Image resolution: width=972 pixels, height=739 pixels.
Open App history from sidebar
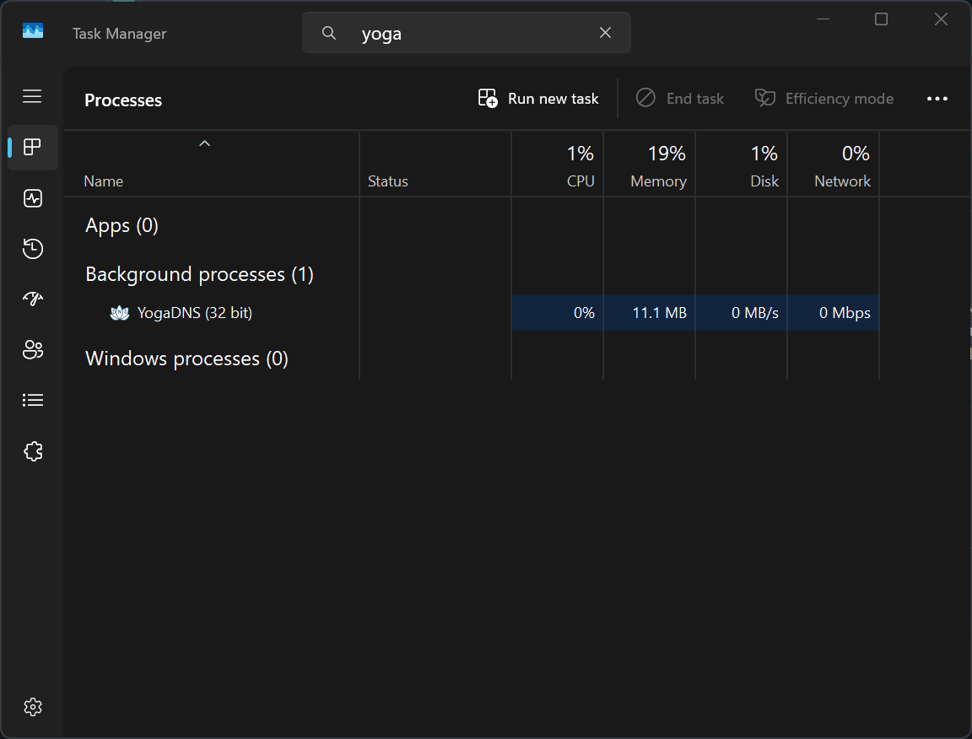[x=32, y=249]
